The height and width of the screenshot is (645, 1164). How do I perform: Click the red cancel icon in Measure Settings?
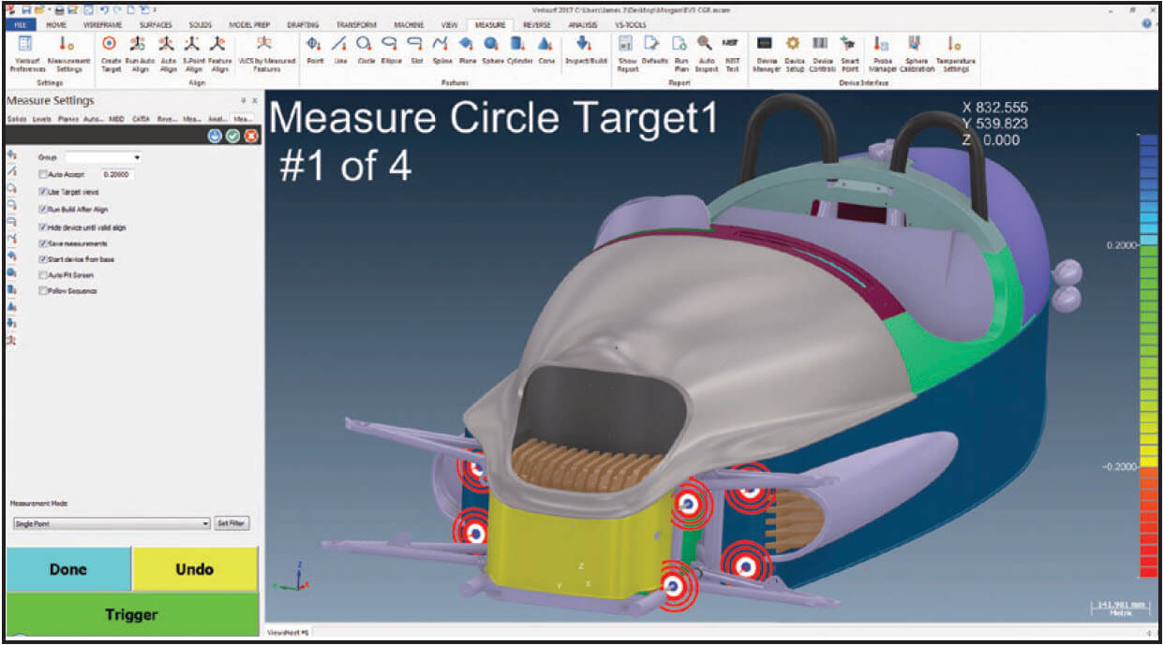tap(250, 136)
